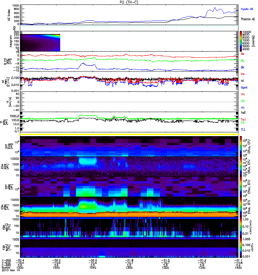Select the black Themis AE legend label
The height and width of the screenshot is (275, 258).
click(248, 19)
